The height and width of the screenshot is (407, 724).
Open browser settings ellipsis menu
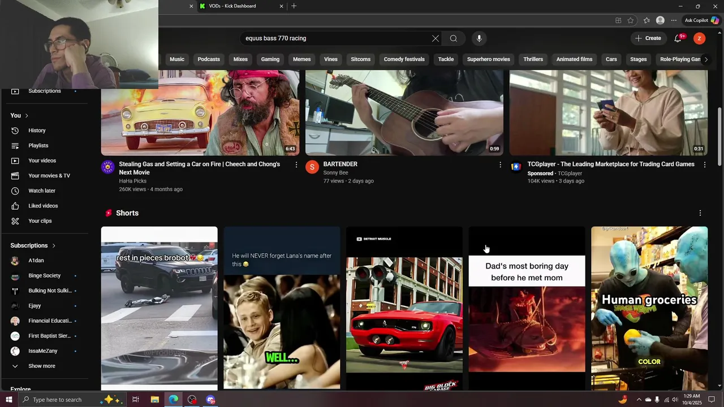(x=674, y=20)
